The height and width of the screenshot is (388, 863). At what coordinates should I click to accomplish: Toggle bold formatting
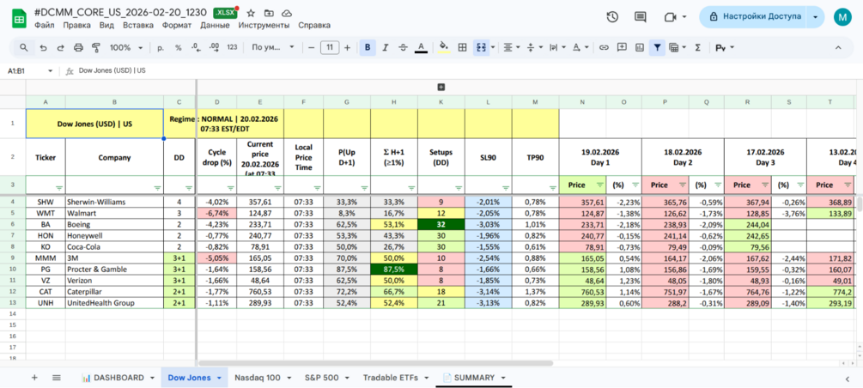[368, 48]
